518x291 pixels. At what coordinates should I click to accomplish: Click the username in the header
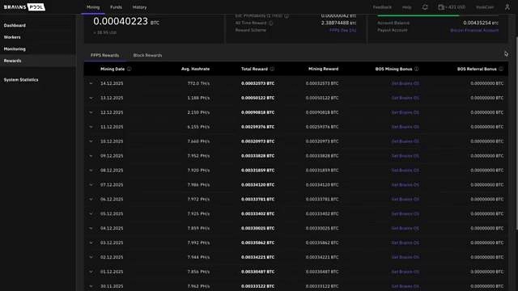click(x=485, y=7)
